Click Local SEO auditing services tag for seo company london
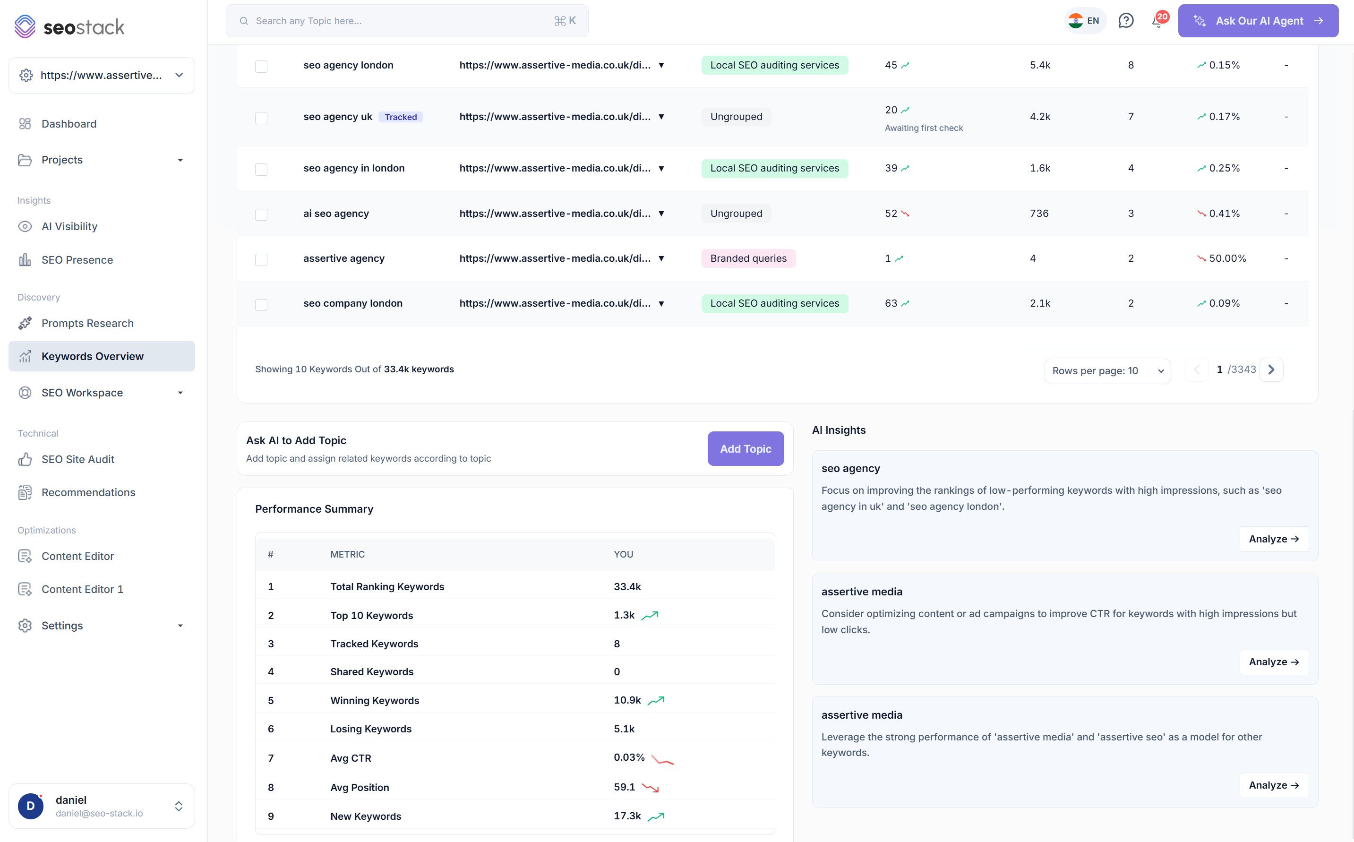The height and width of the screenshot is (842, 1354). (774, 303)
